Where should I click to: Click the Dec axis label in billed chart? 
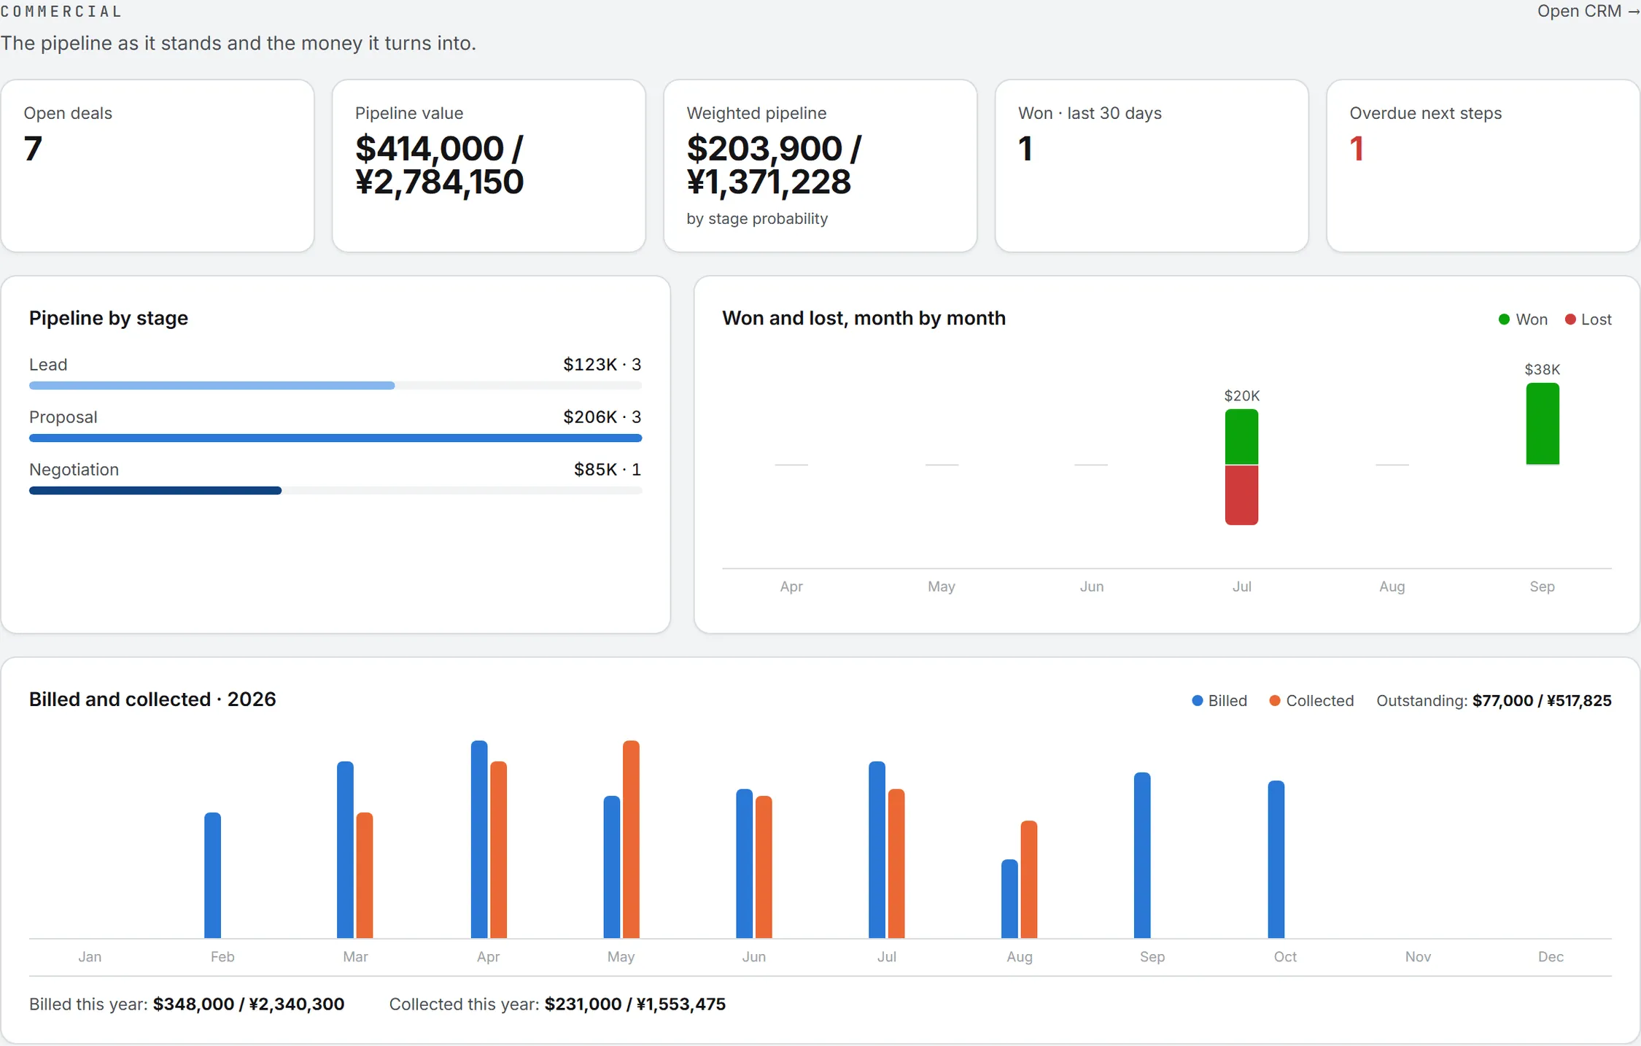click(x=1551, y=957)
